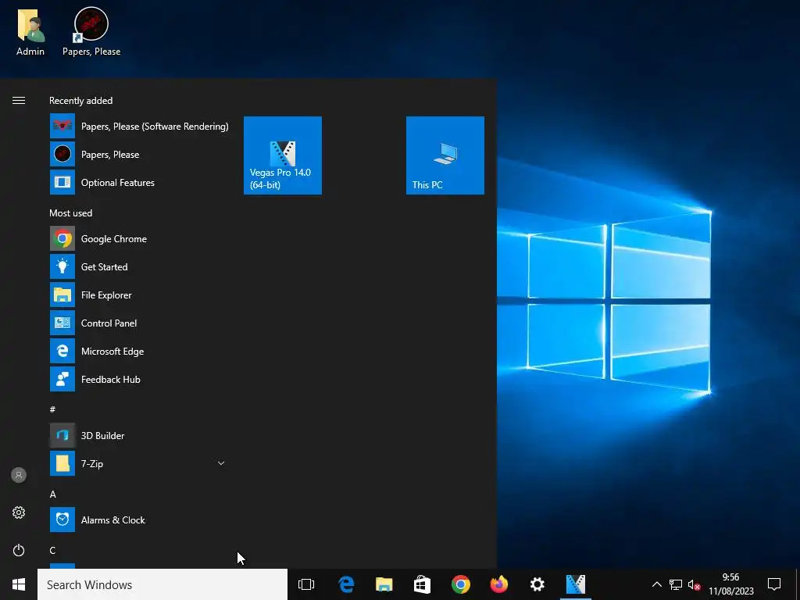
Task: Launch Papers, Please from Recently added
Action: 139,155
